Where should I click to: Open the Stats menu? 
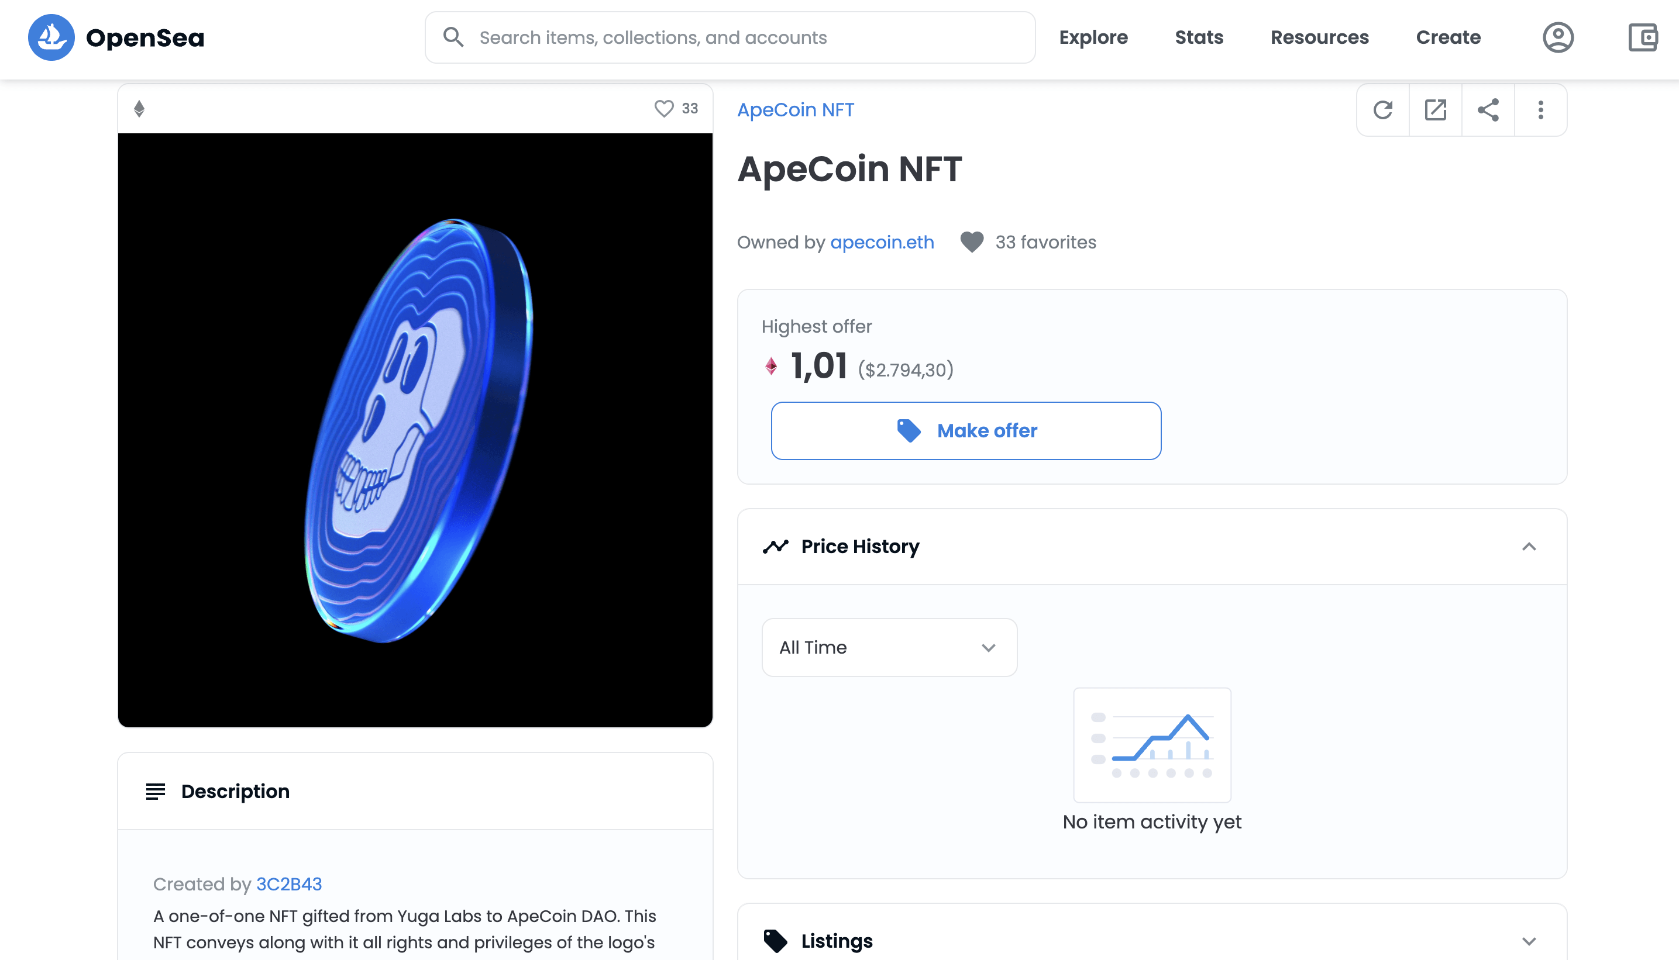point(1198,37)
